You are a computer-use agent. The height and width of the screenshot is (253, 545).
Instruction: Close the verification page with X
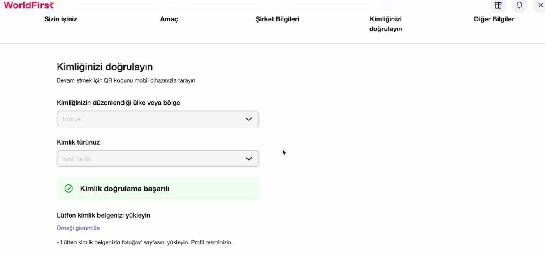[540, 5]
